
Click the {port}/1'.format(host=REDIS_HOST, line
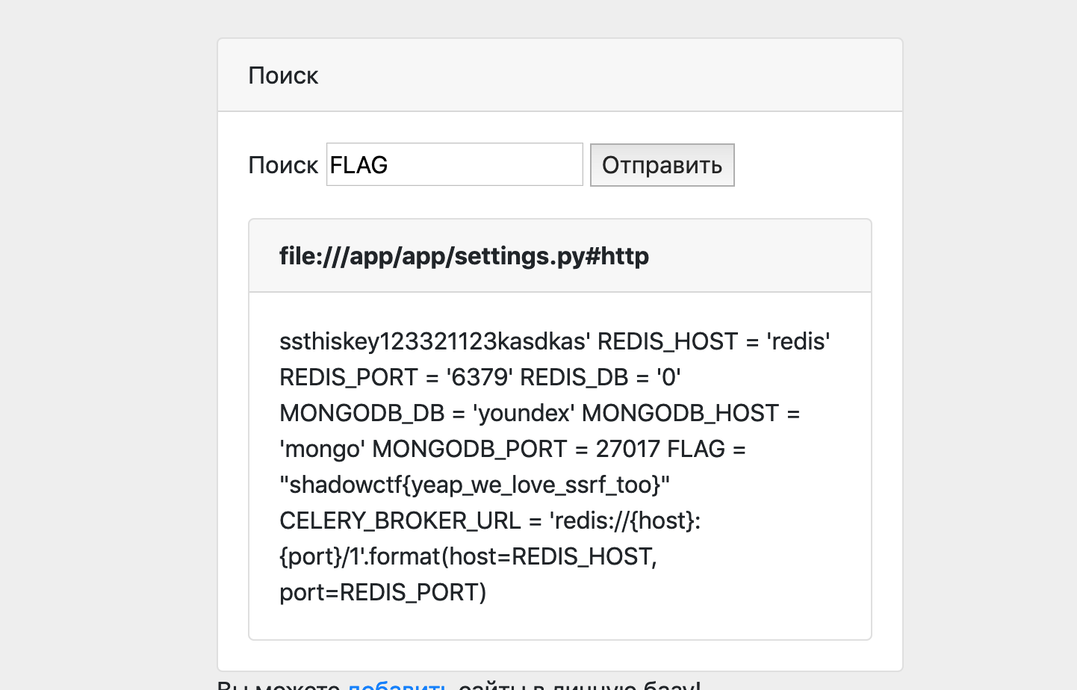click(x=468, y=556)
